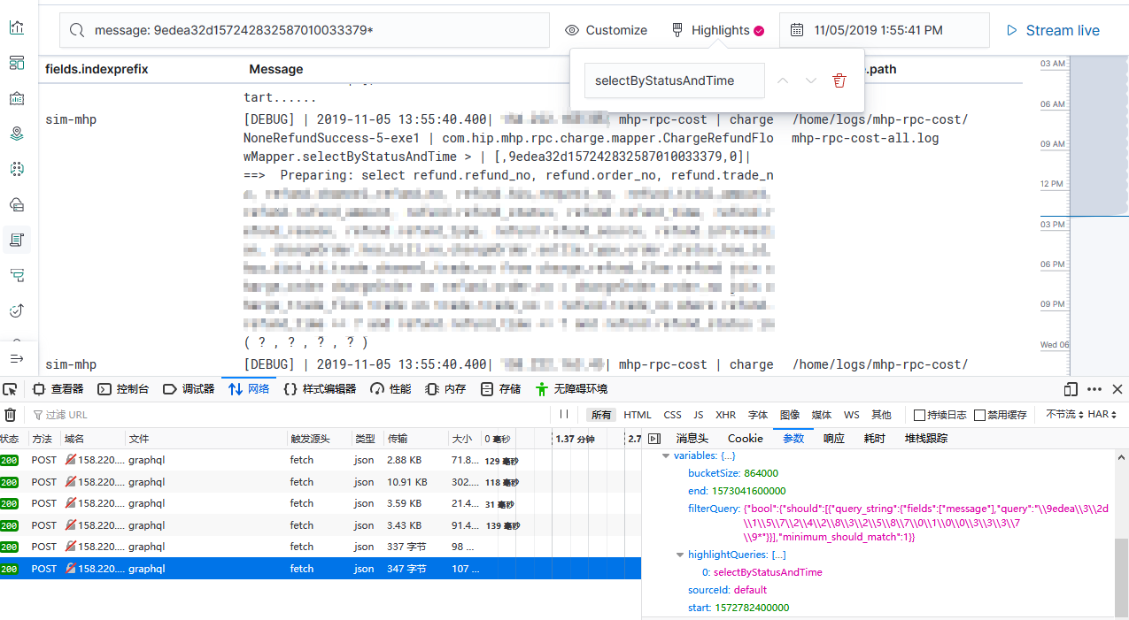Image resolution: width=1129 pixels, height=620 pixels.
Task: Collapse the variables tree node
Action: pyautogui.click(x=666, y=455)
